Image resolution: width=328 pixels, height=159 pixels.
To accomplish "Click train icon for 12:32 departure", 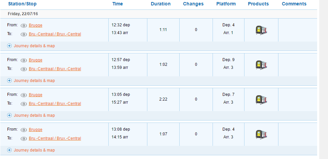I will tap(261, 30).
